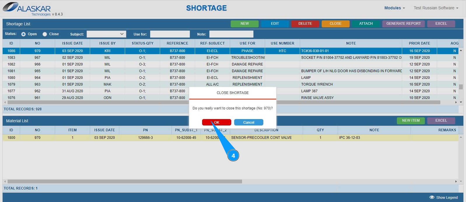Select shortage row with ID 1082
Screen dimensions: 466x202
(x=230, y=64)
